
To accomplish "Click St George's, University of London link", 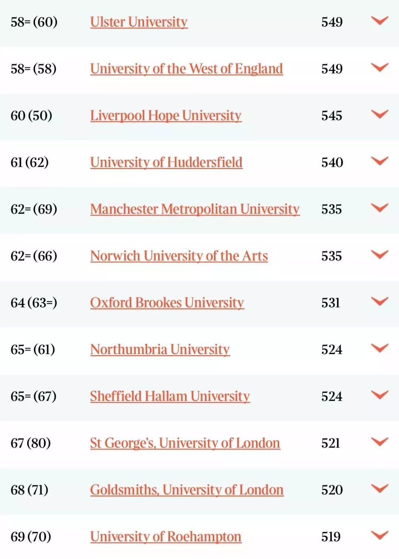I will 185,443.
